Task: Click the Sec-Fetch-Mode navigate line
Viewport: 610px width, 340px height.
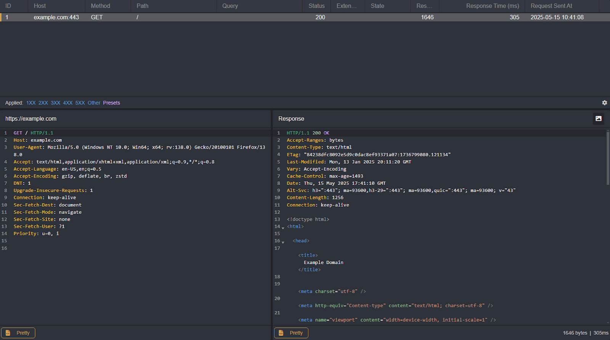Action: (48, 212)
